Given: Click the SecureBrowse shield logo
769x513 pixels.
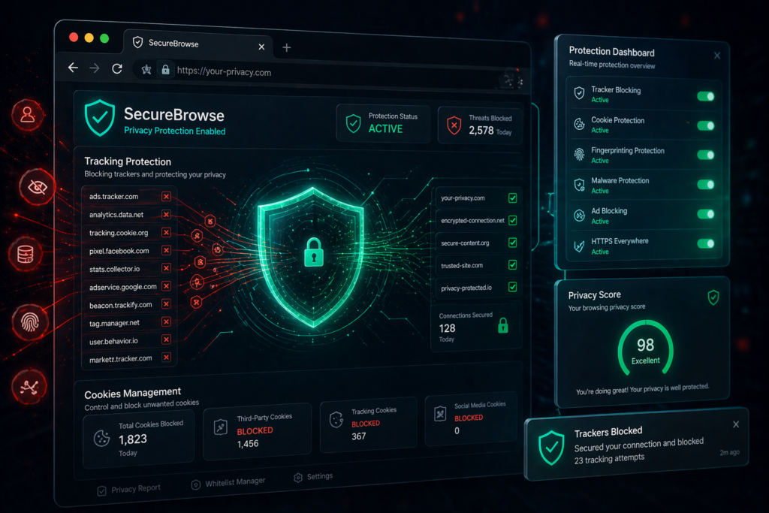Looking at the screenshot, I should (x=99, y=118).
